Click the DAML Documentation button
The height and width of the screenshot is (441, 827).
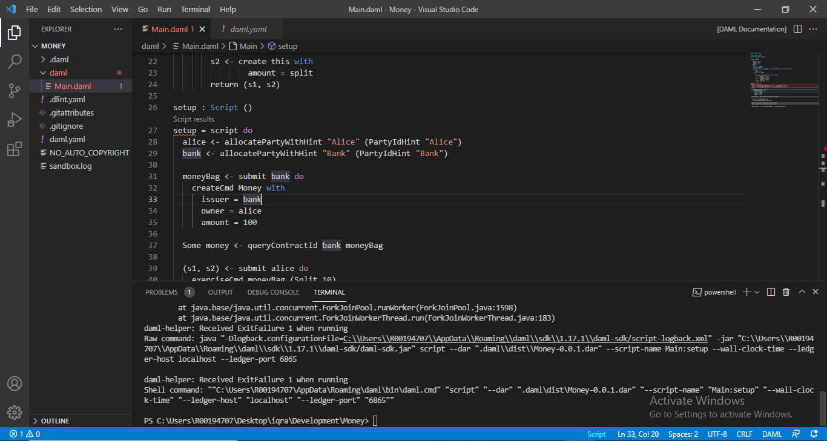pos(751,29)
